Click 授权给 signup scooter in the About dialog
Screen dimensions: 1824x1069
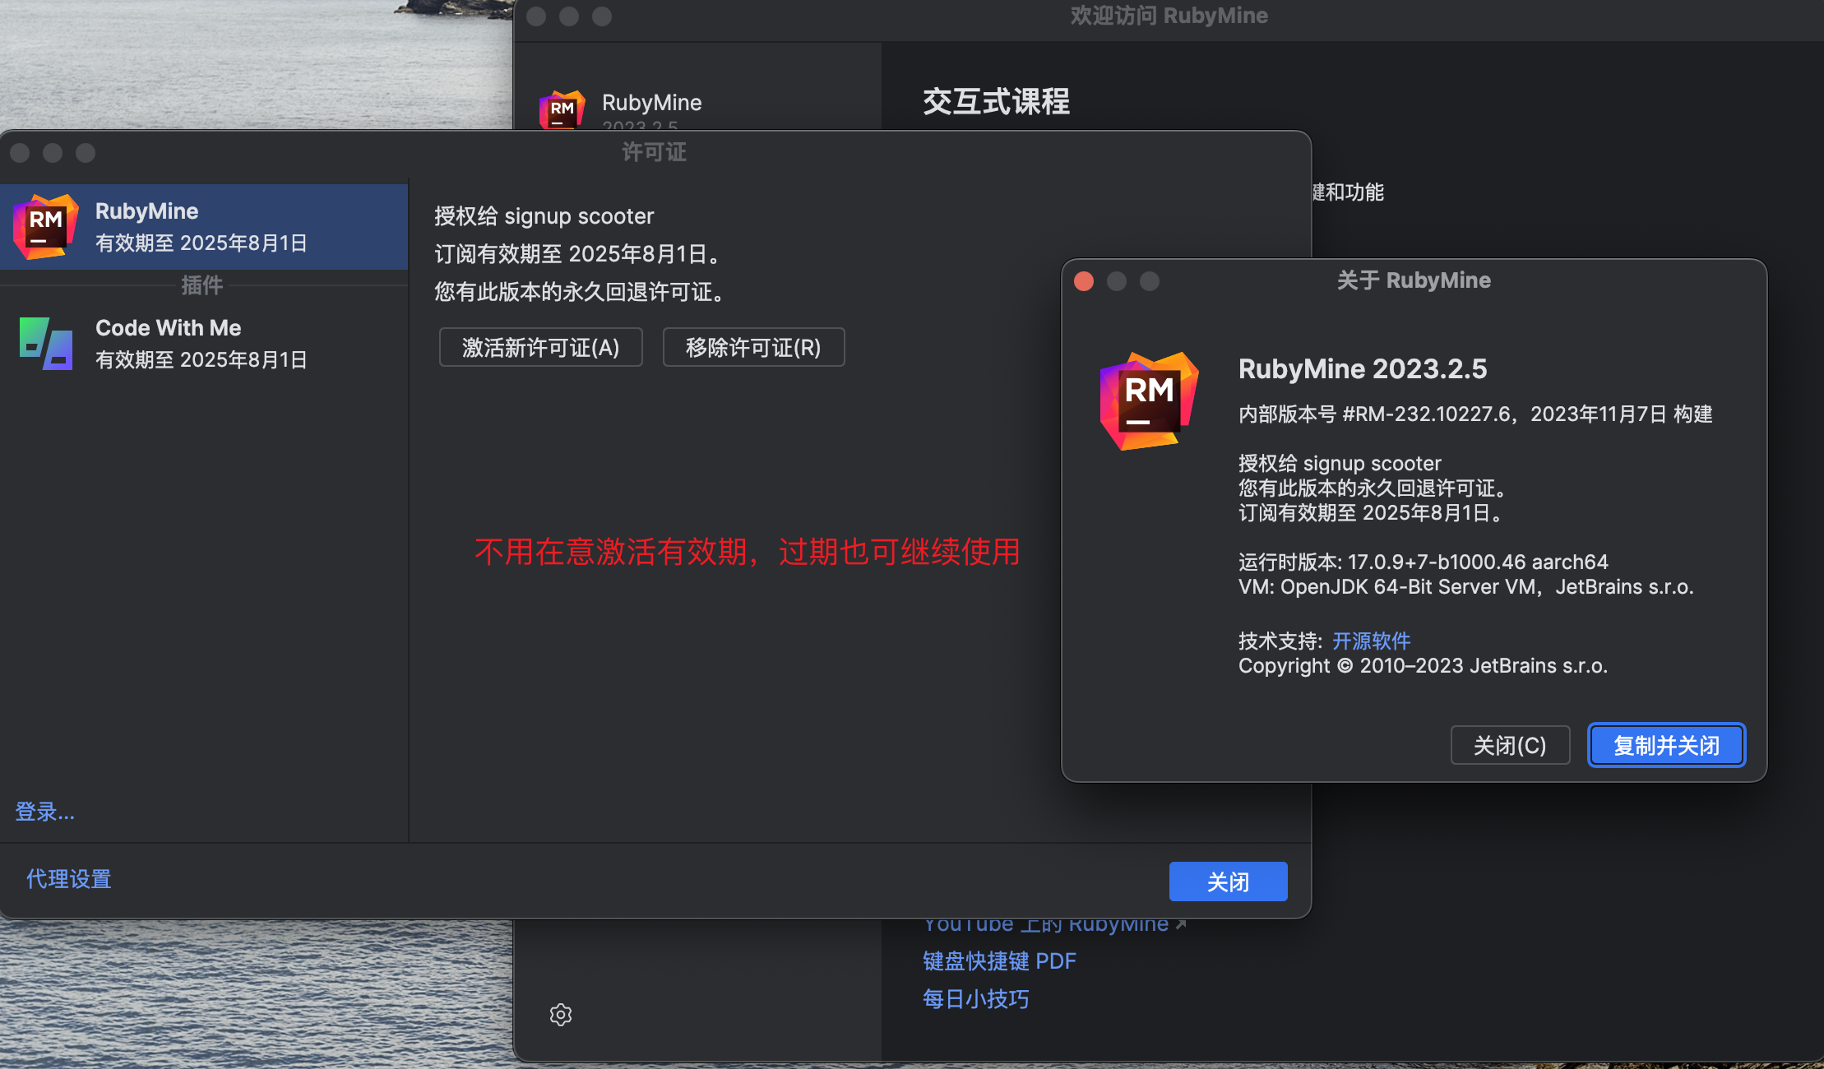1340,463
